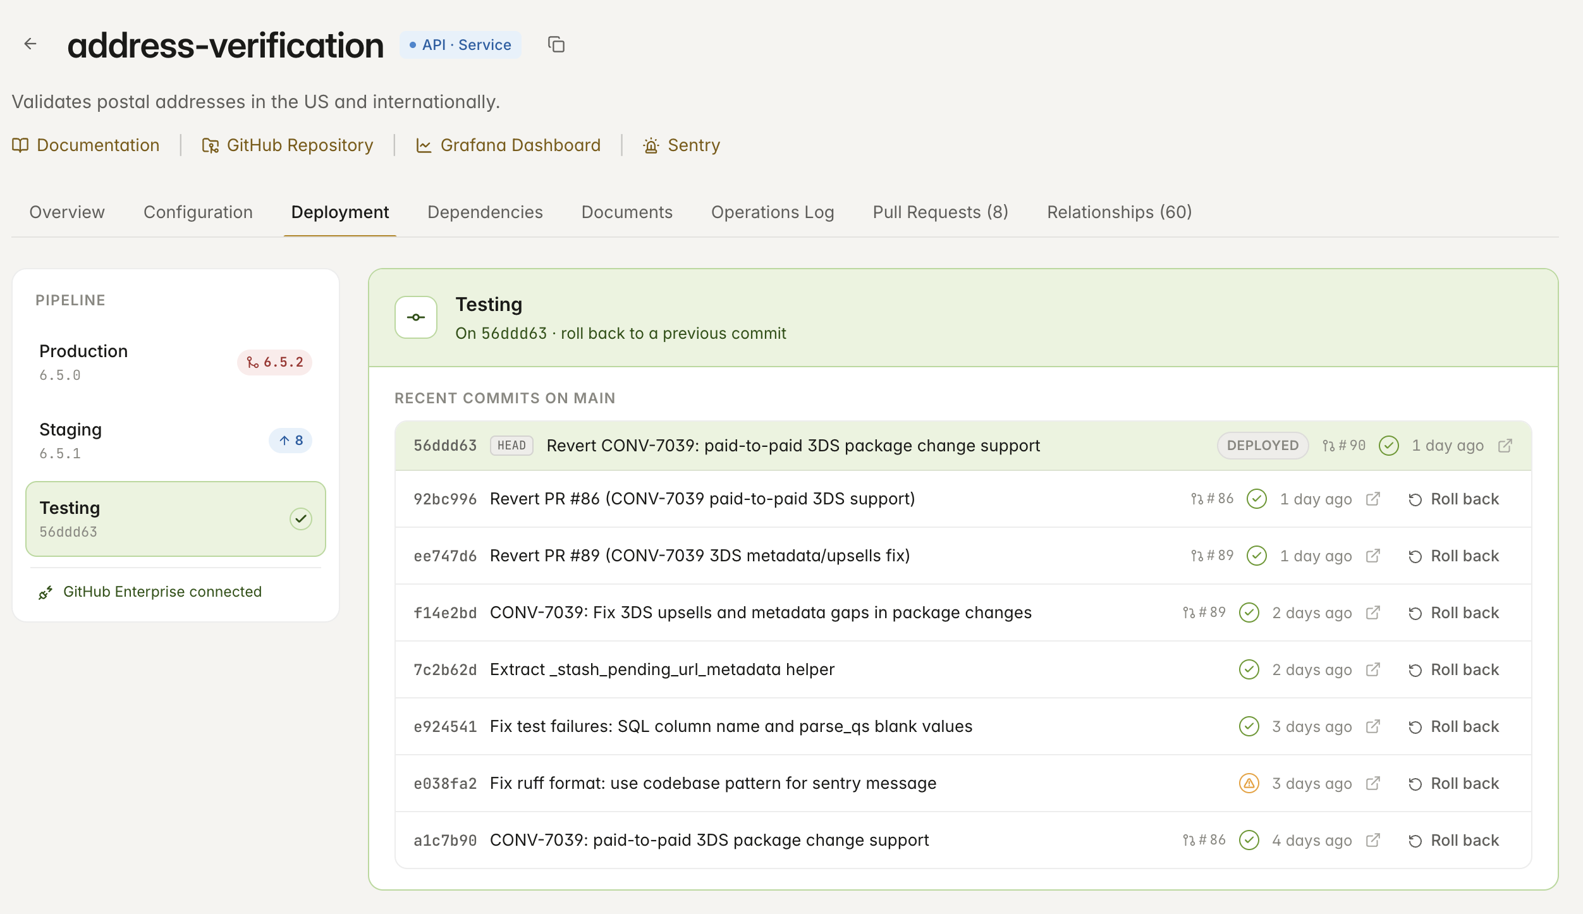
Task: Click the check status icon on commit ee747d6
Action: pos(1257,556)
